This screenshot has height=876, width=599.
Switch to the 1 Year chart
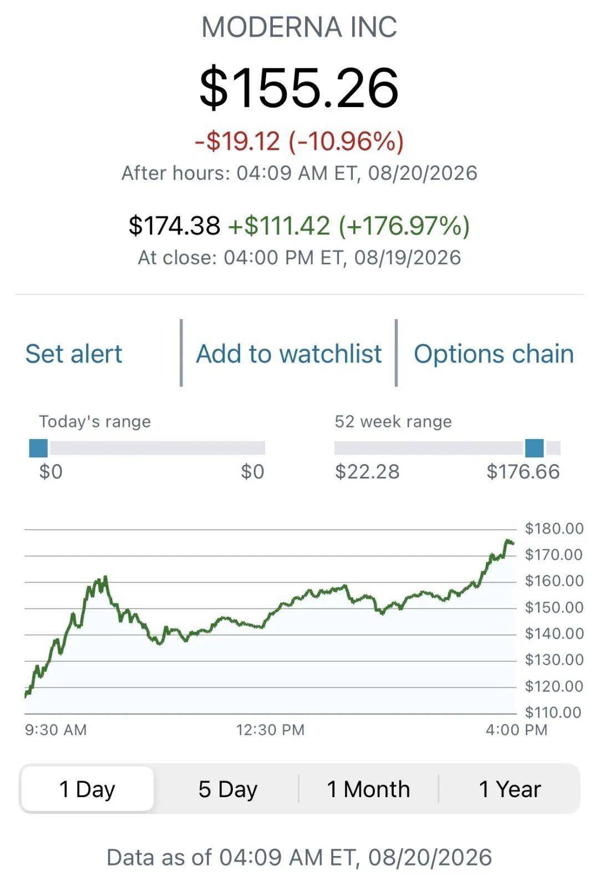click(x=510, y=789)
